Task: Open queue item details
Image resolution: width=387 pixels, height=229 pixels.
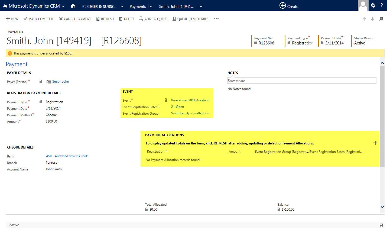Action: pyautogui.click(x=190, y=19)
